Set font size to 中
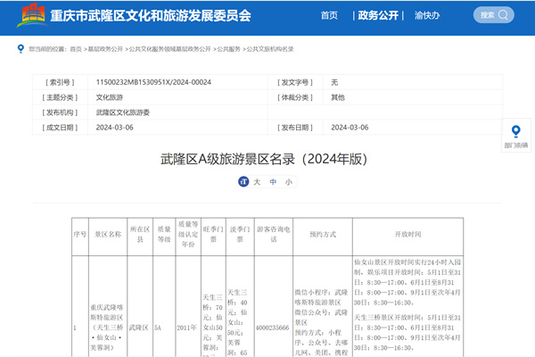The height and width of the screenshot is (357, 535). click(x=273, y=182)
